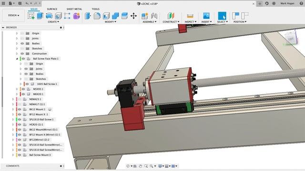Viewport: 305px width, 171px height.
Task: Open the POSITION dropdown menu
Action: pos(240,22)
